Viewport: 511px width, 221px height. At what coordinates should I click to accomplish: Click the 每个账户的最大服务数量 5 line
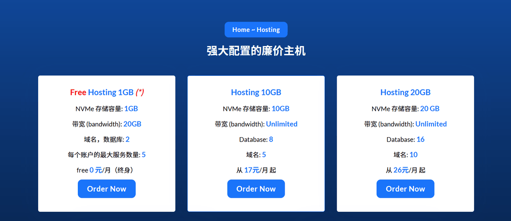pos(107,155)
